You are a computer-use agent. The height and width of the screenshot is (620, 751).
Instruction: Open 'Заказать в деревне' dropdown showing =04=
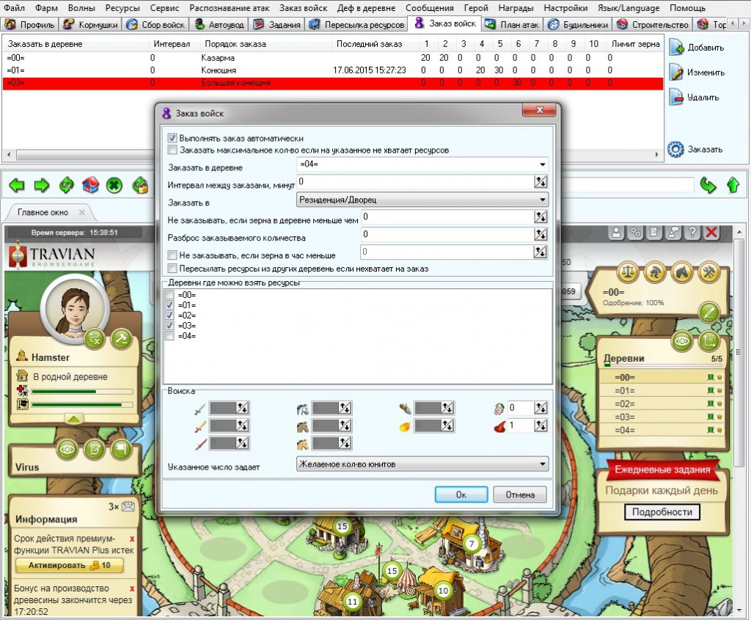(422, 164)
